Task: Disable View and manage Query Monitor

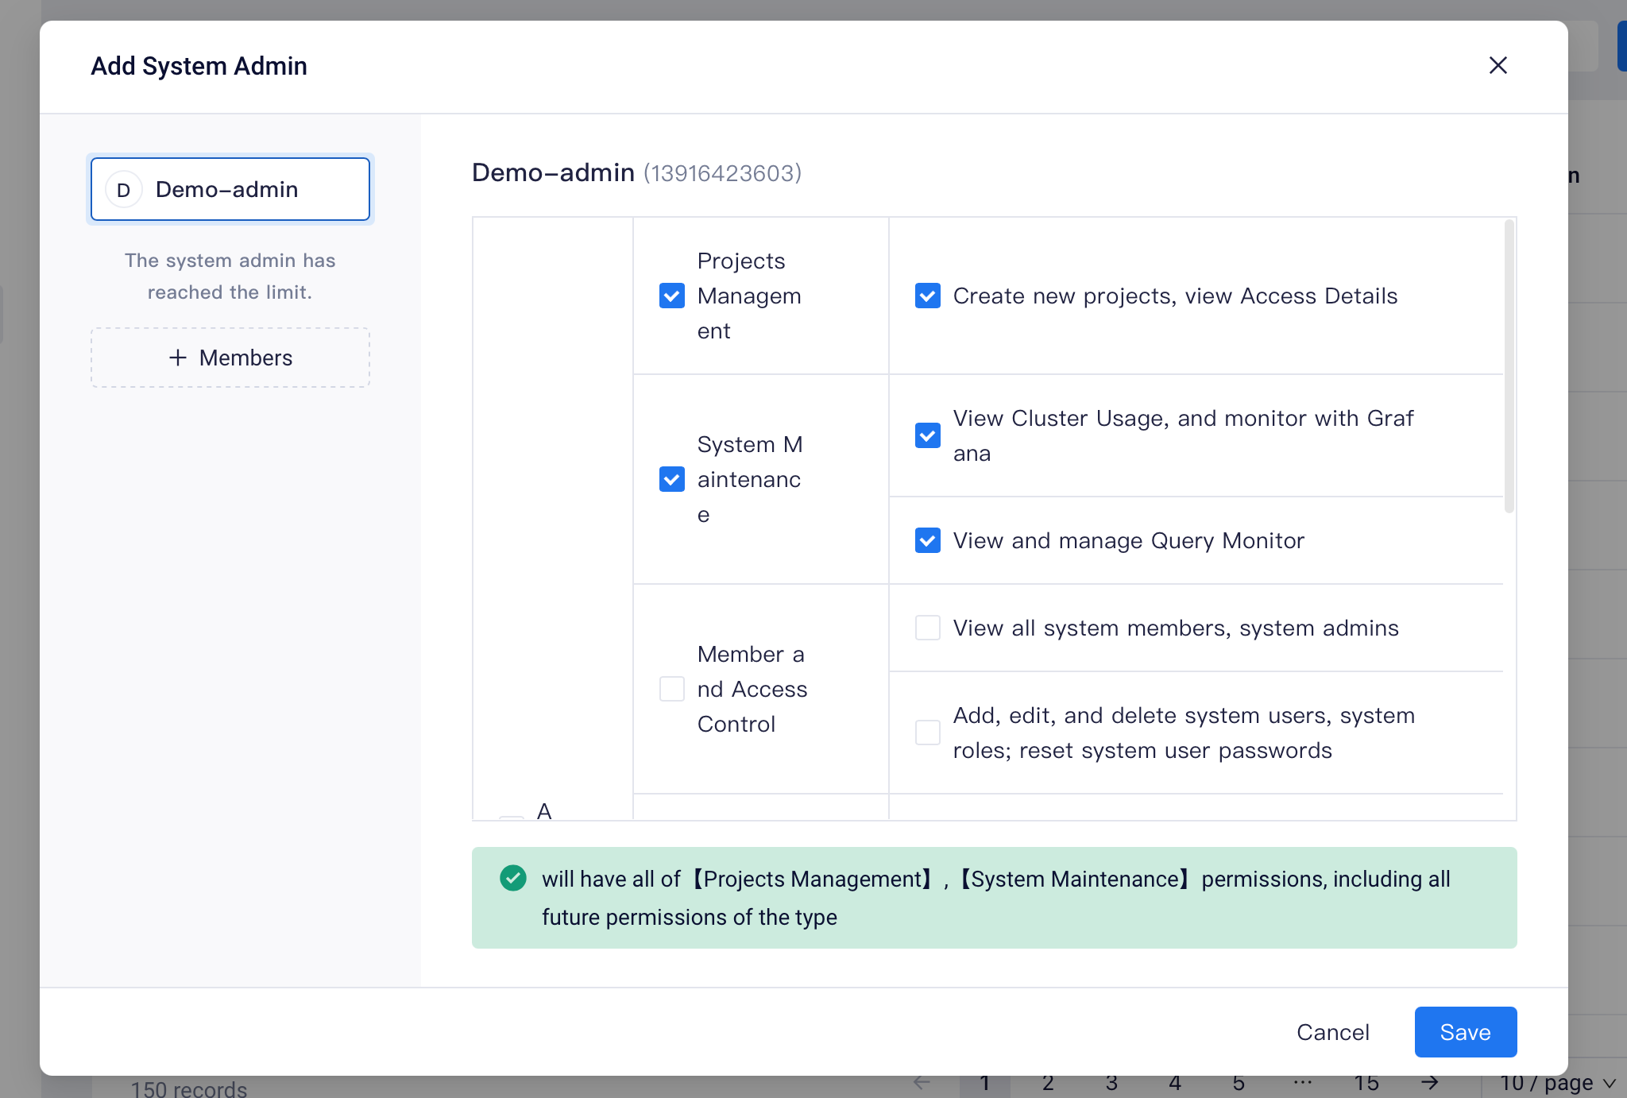Action: (x=926, y=540)
